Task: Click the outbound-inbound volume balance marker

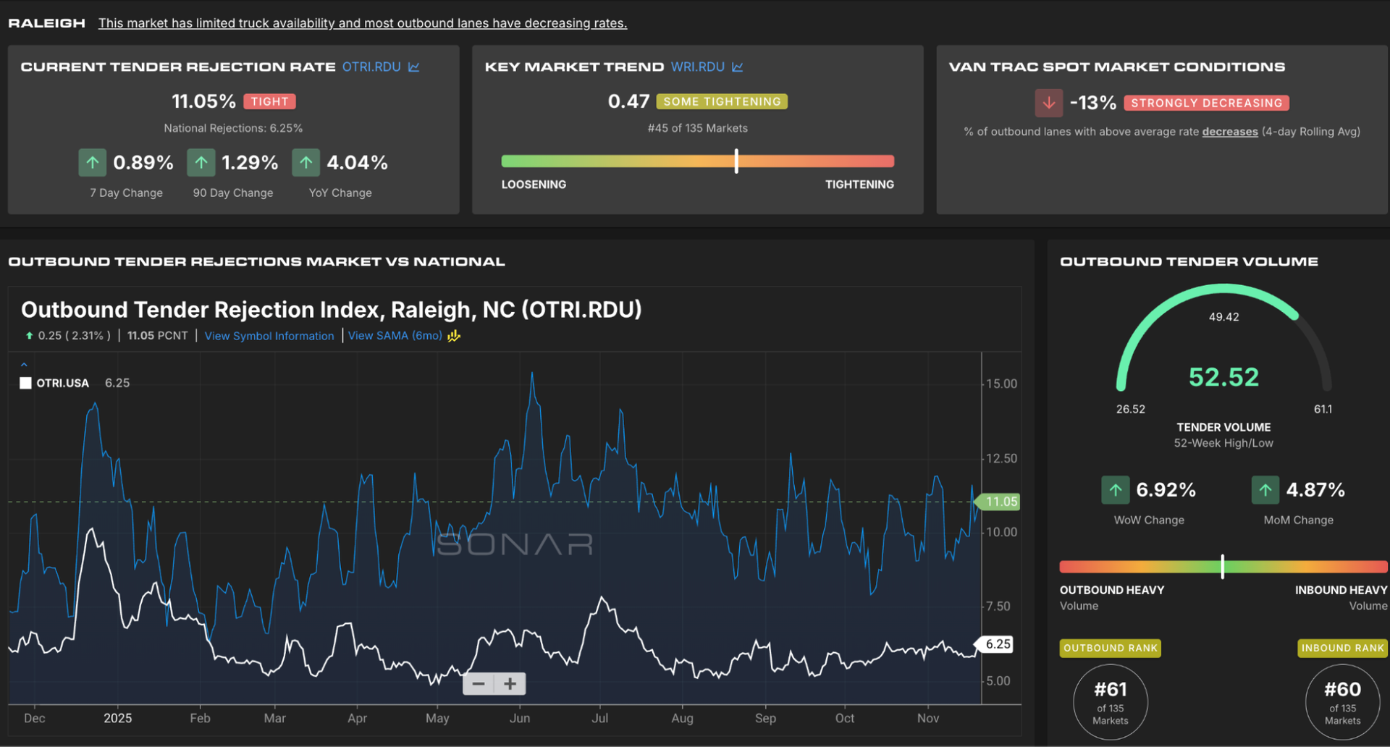Action: 1222,566
